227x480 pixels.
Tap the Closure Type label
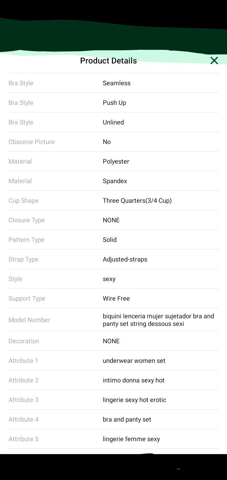point(26,220)
